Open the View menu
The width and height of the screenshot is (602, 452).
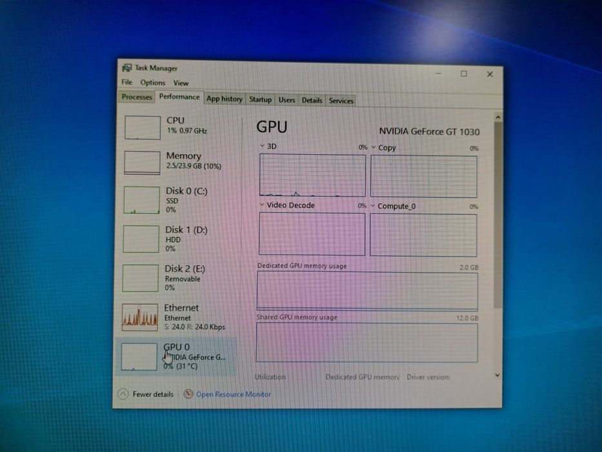[181, 83]
